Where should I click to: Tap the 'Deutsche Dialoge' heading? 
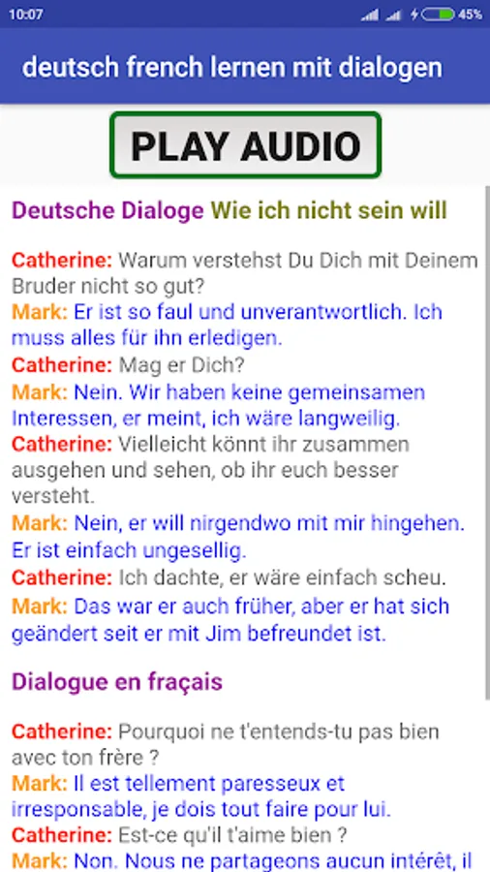tap(107, 211)
